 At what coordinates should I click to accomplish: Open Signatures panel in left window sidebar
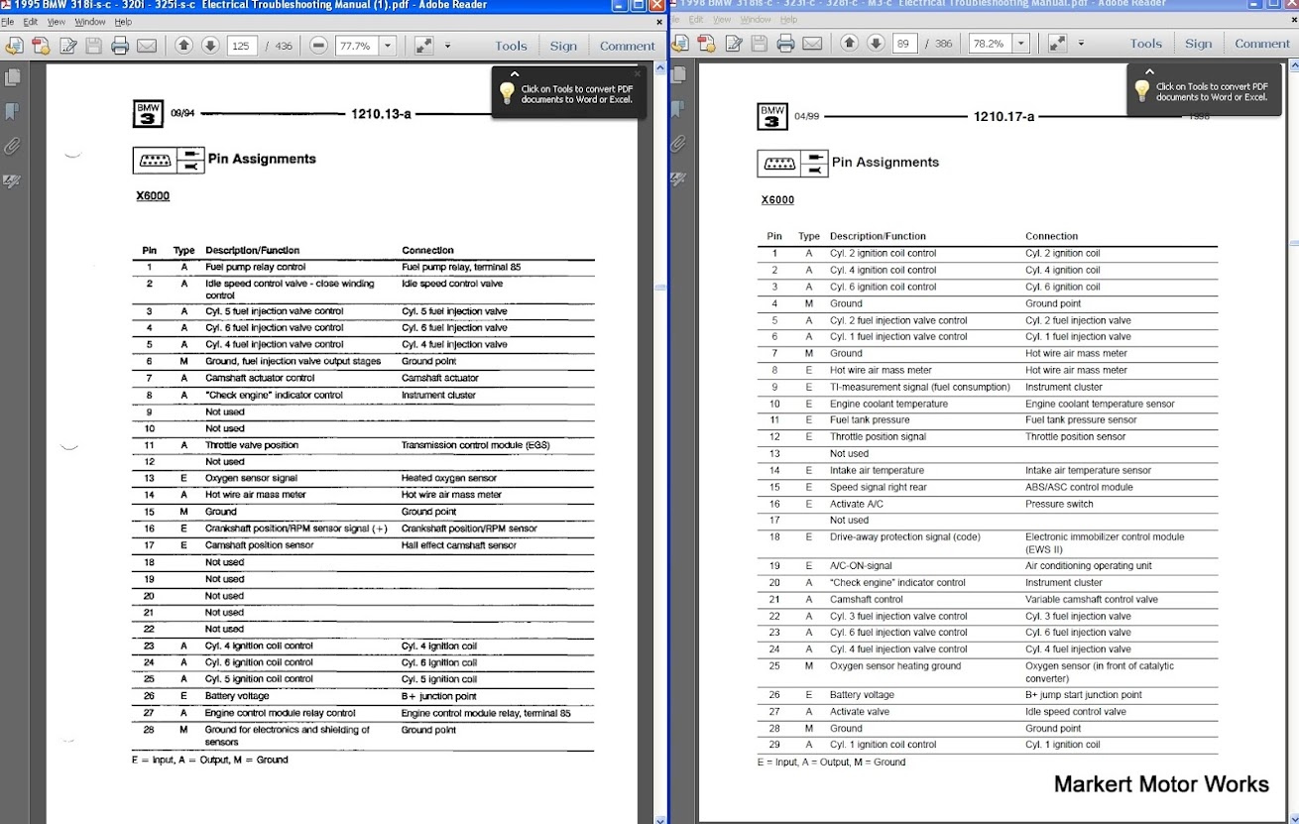[x=12, y=181]
